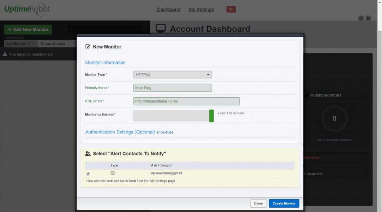Click the Twitter icon in the header

tap(361, 18)
